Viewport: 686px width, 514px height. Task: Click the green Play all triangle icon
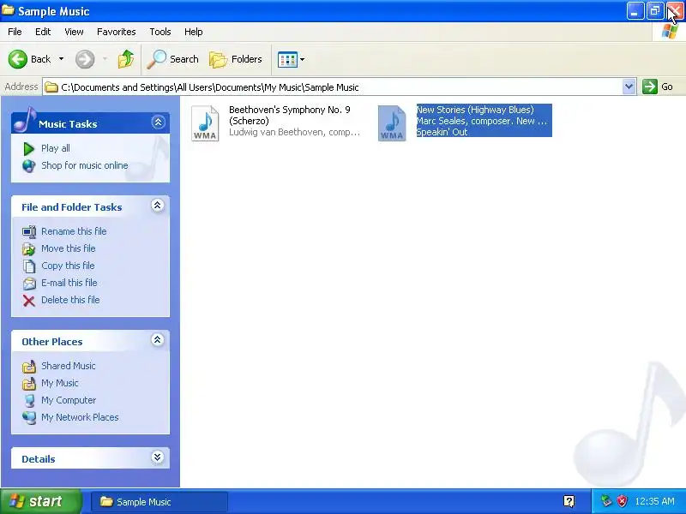[x=28, y=149]
